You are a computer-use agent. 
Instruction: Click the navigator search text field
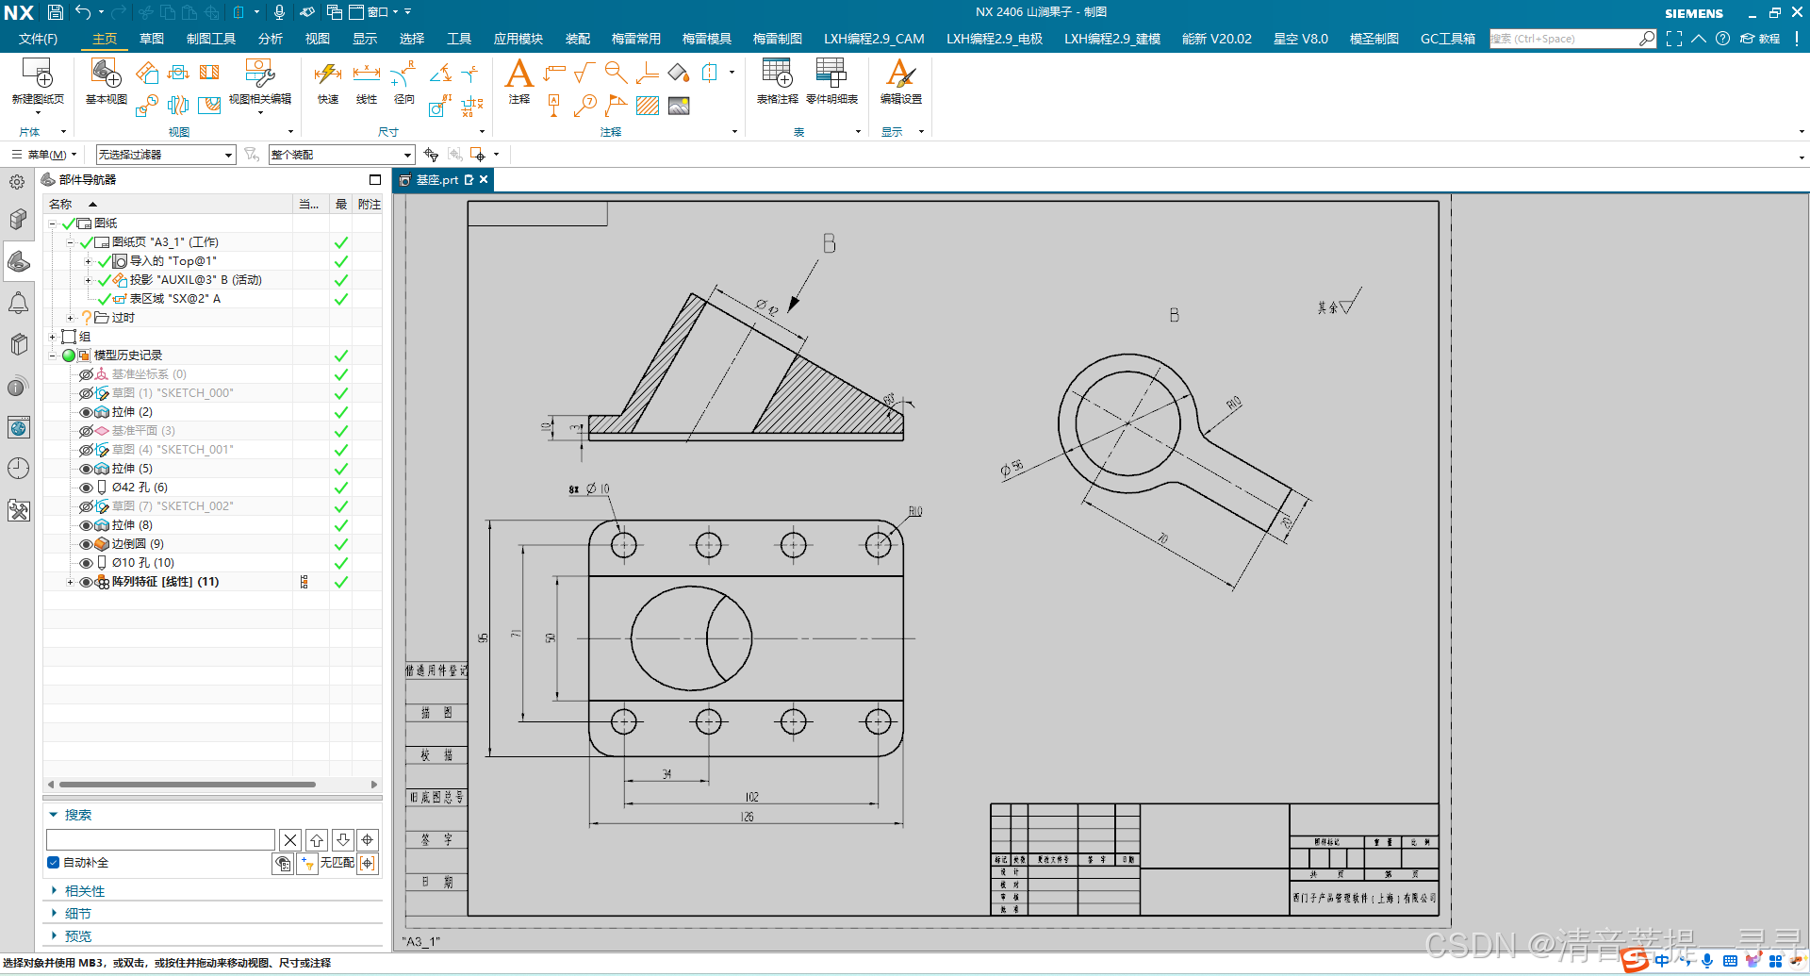(160, 839)
